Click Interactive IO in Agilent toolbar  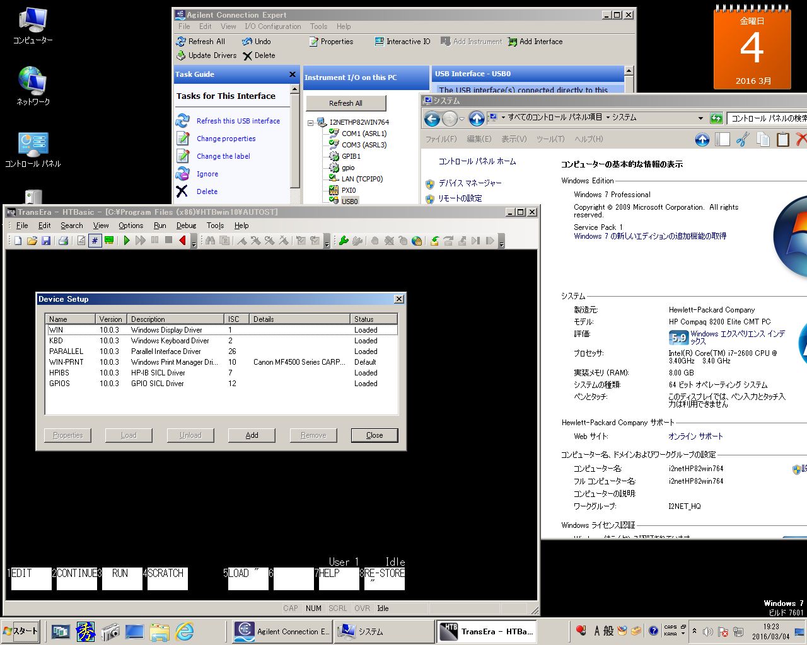click(x=402, y=42)
